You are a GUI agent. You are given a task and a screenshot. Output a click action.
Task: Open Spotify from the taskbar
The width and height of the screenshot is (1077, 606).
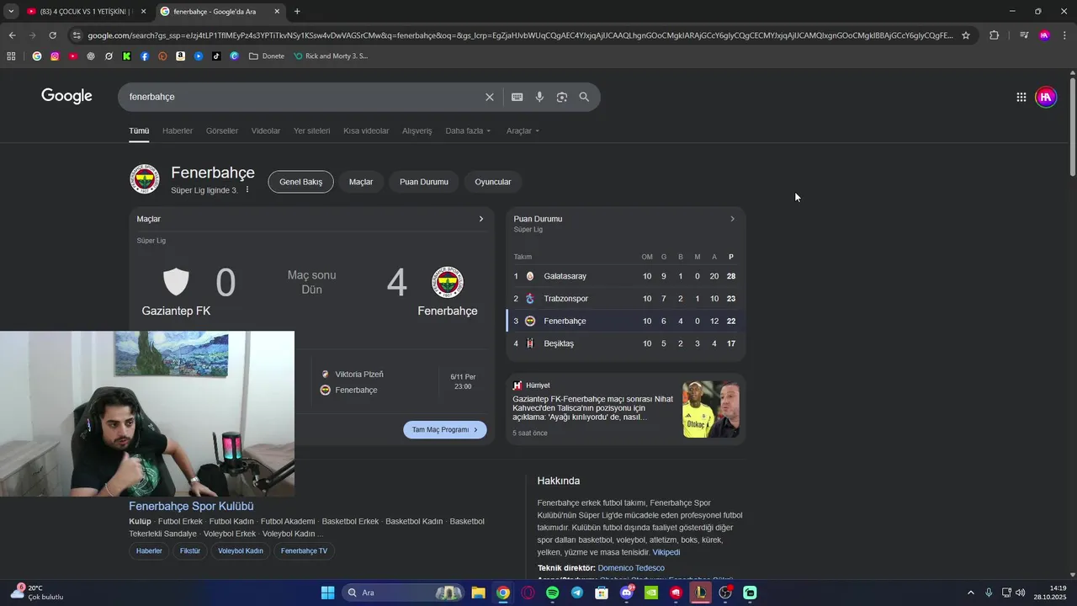click(x=552, y=593)
